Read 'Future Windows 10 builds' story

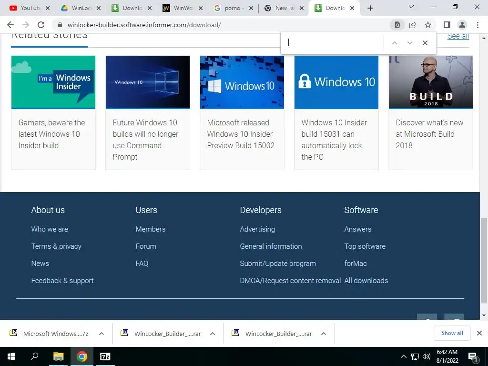coord(145,140)
